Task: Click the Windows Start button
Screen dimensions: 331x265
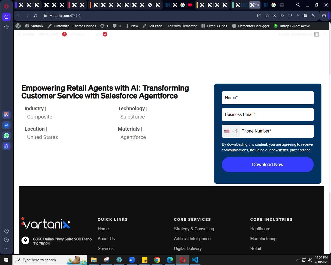Action: pyautogui.click(x=6, y=260)
